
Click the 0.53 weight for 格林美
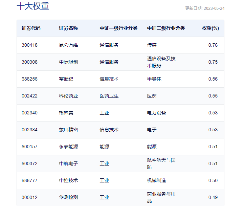(213, 113)
